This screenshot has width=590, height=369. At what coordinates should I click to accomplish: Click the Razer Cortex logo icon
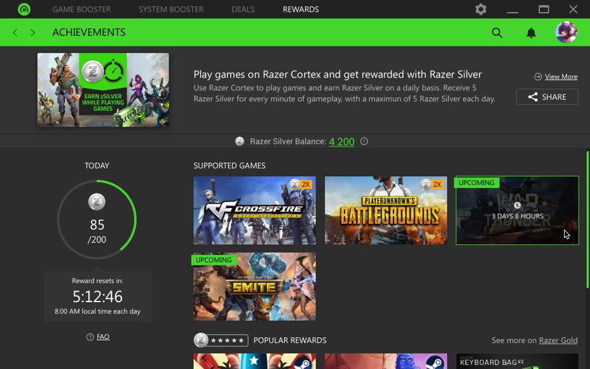[x=24, y=10]
